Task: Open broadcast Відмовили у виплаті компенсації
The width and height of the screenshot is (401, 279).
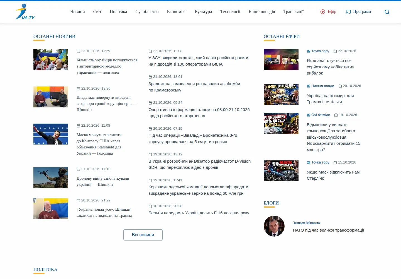Action: point(334,137)
